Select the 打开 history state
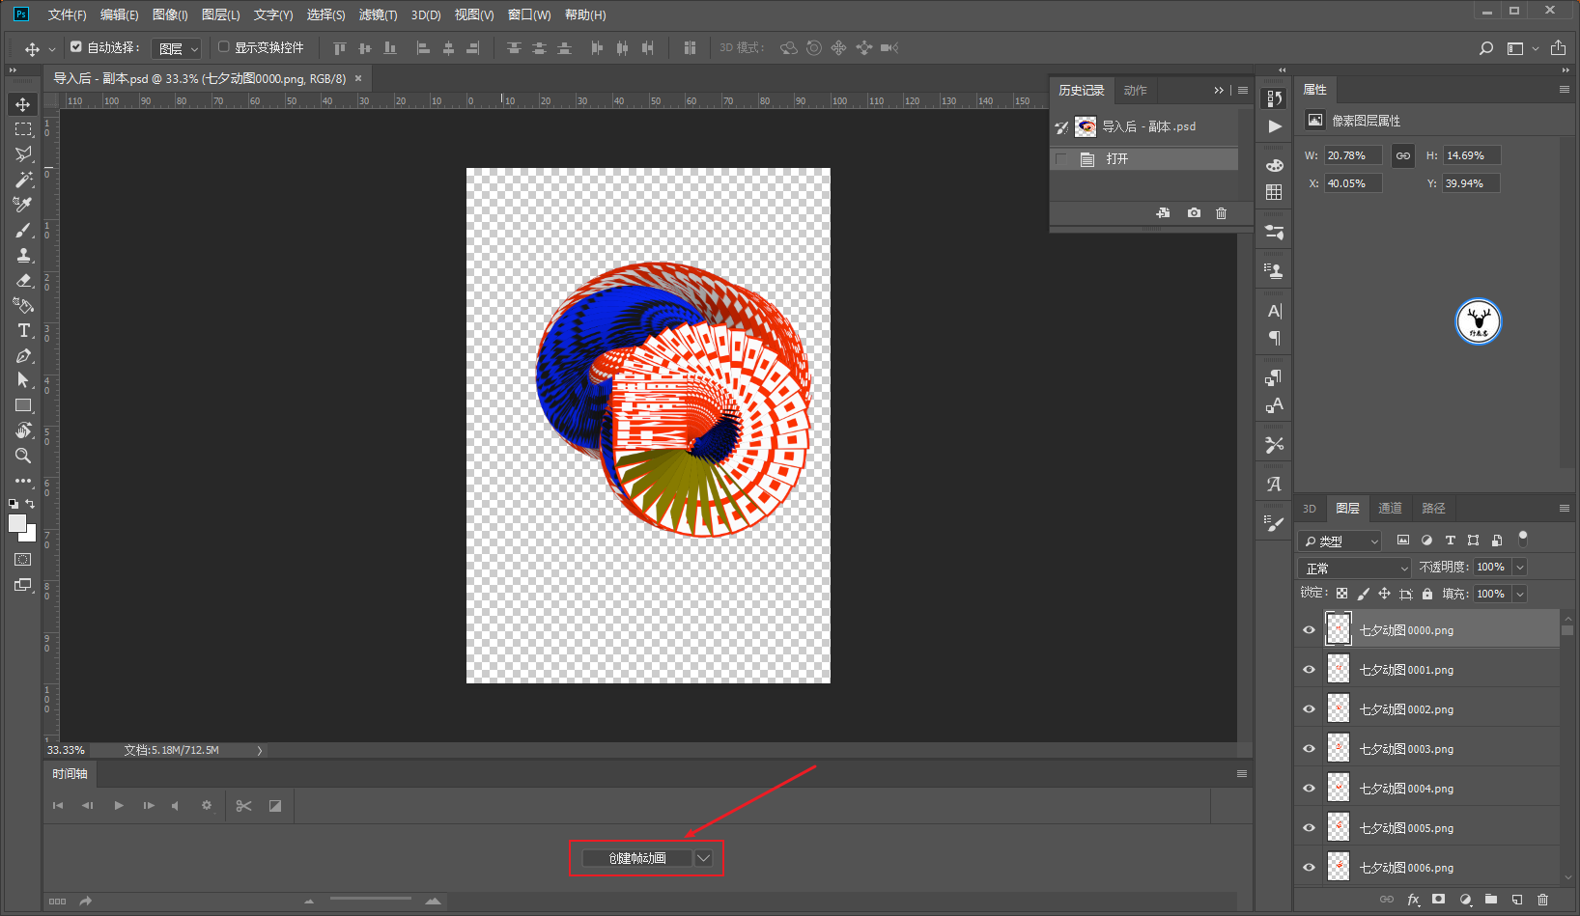Viewport: 1580px width, 916px height. [x=1144, y=159]
